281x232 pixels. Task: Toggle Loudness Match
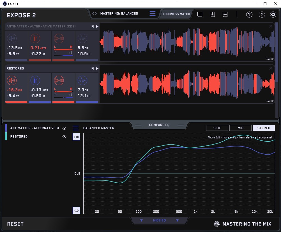[176, 14]
